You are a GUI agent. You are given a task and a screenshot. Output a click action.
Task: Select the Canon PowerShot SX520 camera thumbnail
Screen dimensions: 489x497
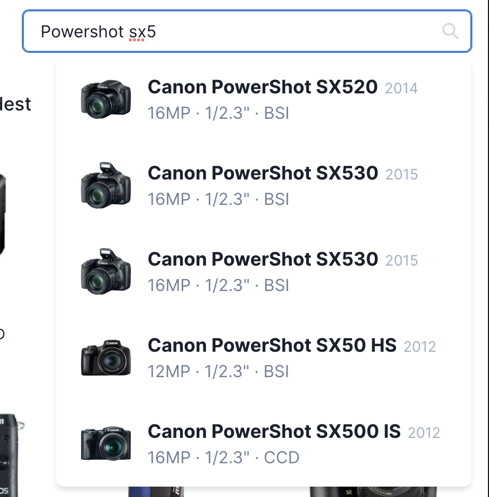tap(106, 100)
